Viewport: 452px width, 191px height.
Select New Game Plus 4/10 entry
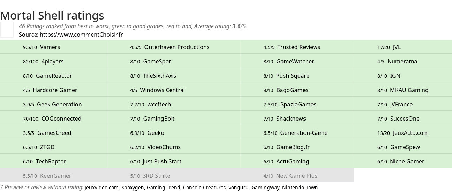click(291, 176)
